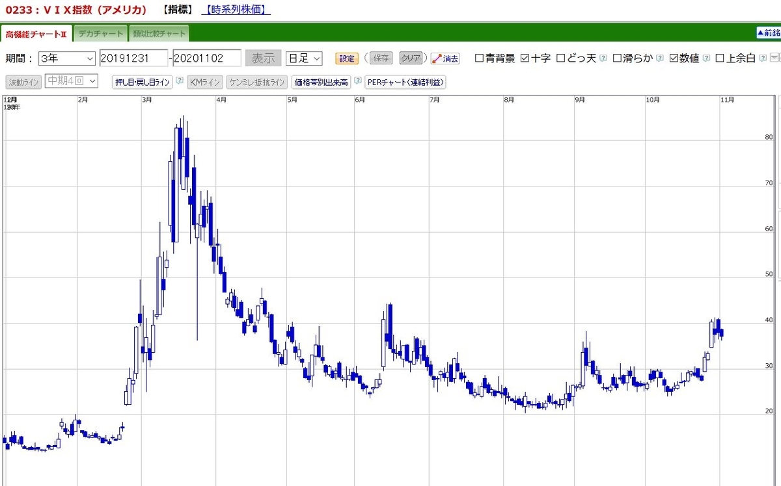The image size is (781, 486).
Task: Click the help icon next to どっ天
Action: click(603, 58)
